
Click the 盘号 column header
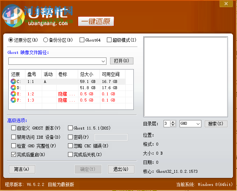[33, 74]
